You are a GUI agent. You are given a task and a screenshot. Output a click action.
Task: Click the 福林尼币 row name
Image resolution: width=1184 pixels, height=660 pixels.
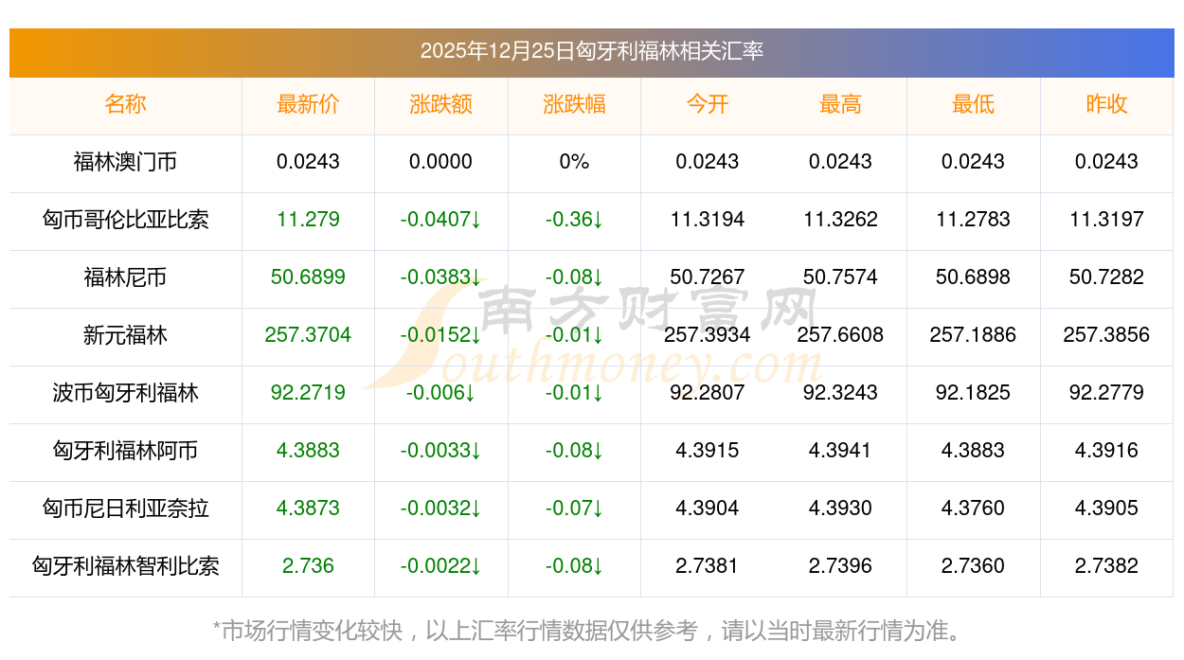(x=125, y=277)
